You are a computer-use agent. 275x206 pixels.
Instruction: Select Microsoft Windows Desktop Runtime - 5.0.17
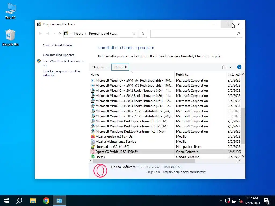[x=131, y=121]
